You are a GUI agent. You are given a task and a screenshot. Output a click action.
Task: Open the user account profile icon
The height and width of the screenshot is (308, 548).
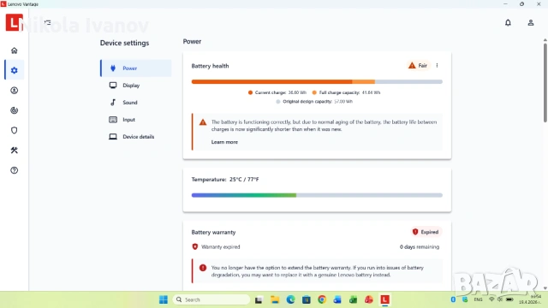(x=531, y=23)
